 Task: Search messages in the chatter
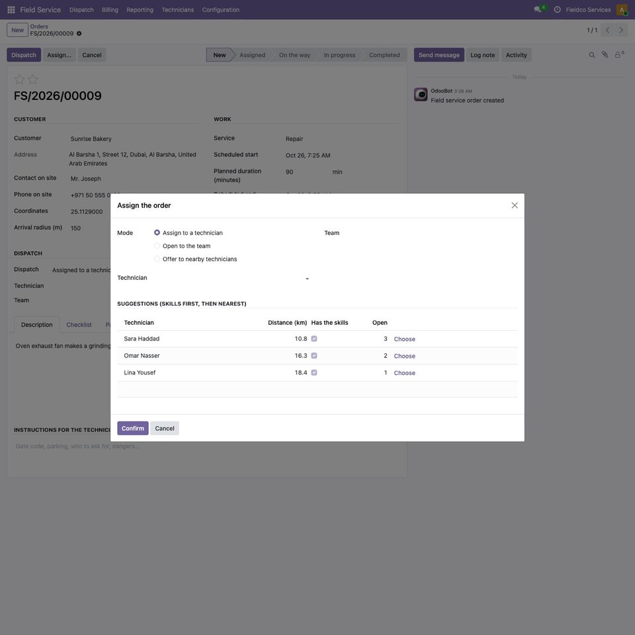pos(591,55)
